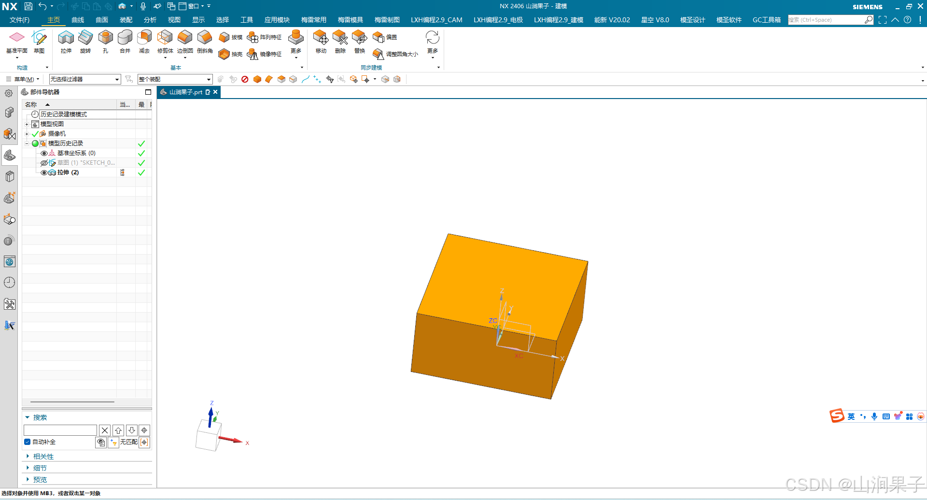Switch to the 装配 ribbon tab
The image size is (927, 500).
126,20
